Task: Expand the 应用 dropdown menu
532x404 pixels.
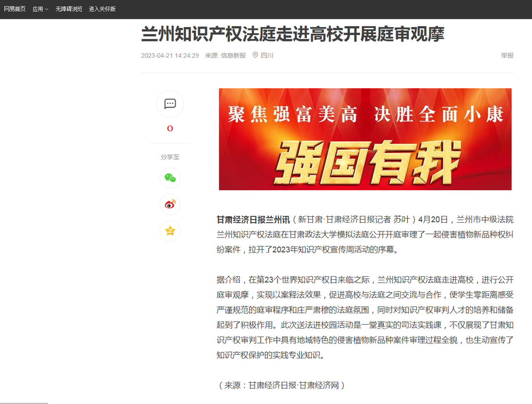Action: (x=40, y=9)
